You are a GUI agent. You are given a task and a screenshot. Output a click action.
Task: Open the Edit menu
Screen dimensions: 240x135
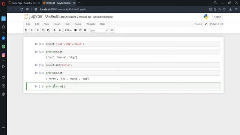37,24
